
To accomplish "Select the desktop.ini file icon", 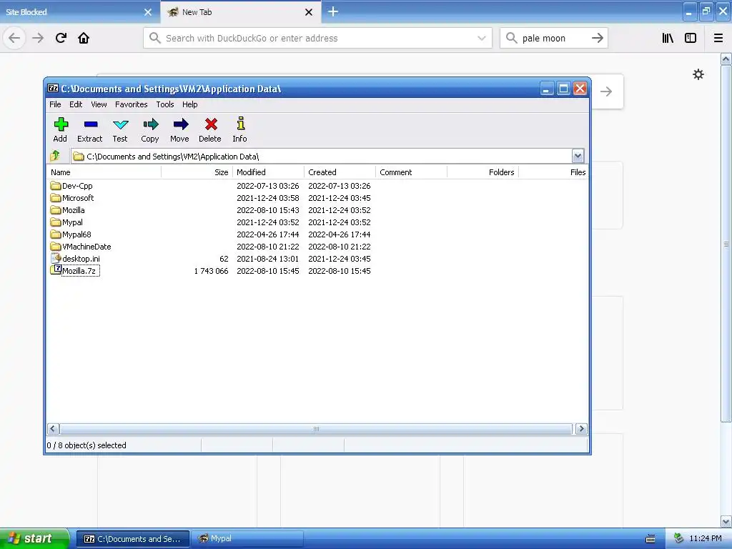I will 56,258.
